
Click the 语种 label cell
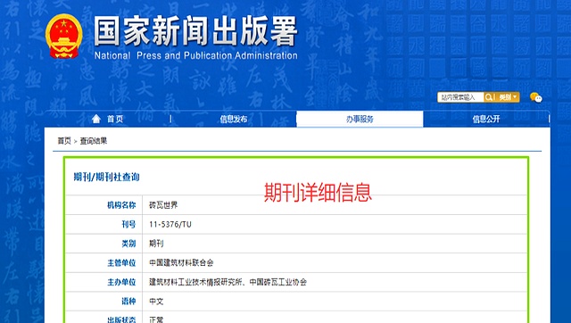click(103, 302)
